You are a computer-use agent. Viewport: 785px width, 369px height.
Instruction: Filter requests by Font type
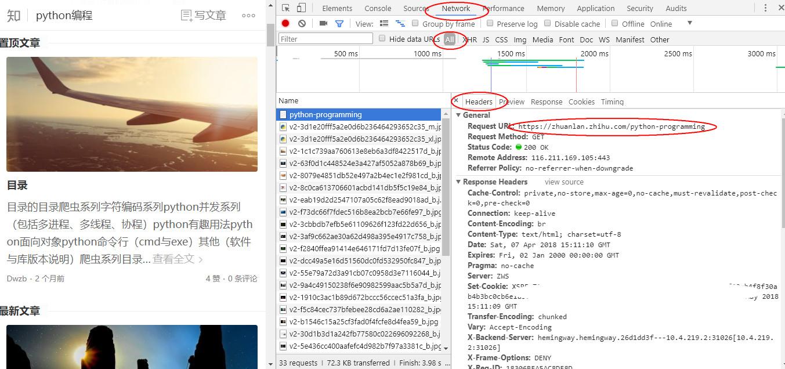(x=567, y=39)
